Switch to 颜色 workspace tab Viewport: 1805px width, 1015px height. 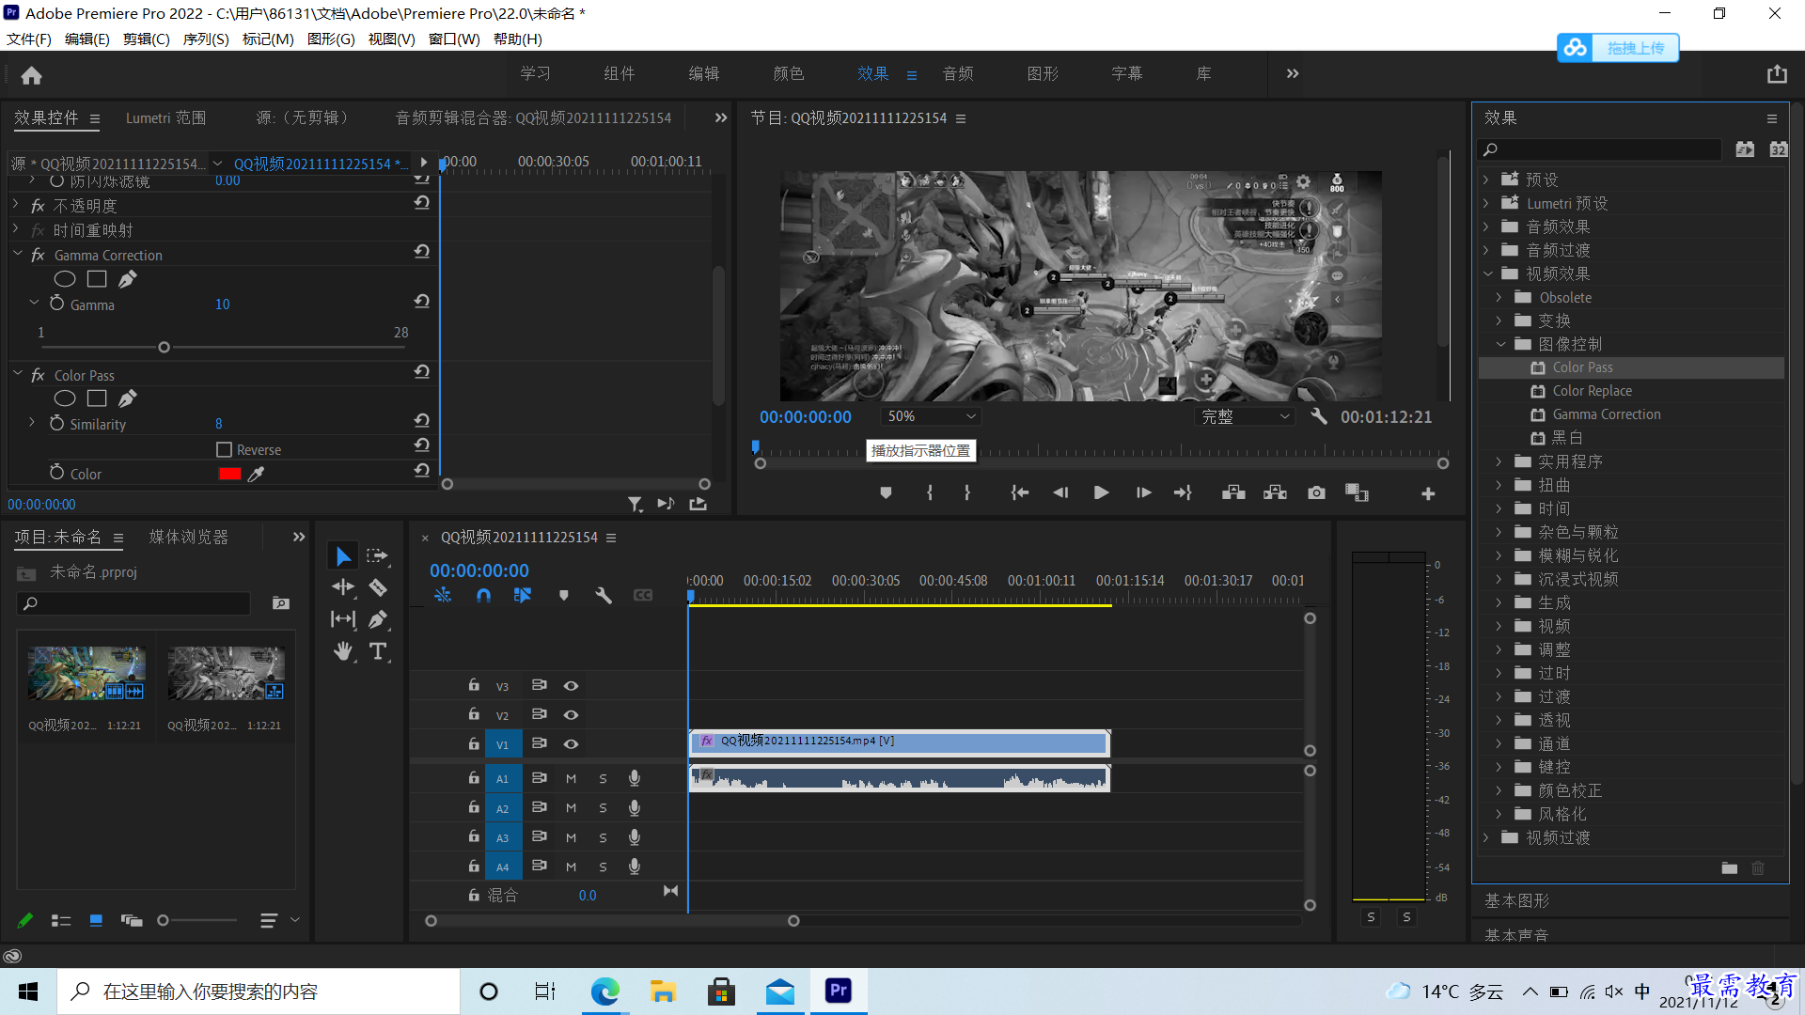coord(788,73)
